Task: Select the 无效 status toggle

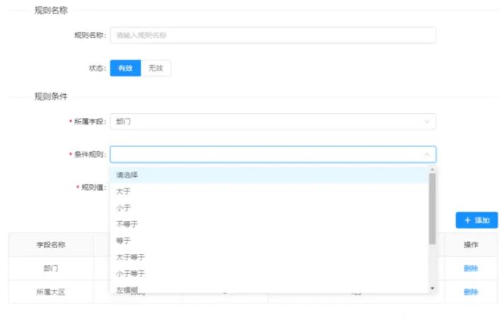Action: coord(156,68)
